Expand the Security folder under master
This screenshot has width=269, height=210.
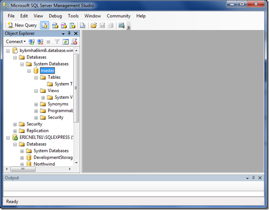point(36,118)
